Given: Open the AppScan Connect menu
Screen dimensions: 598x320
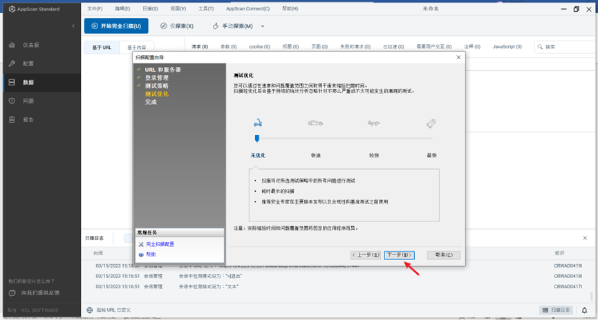Looking at the screenshot, I should (x=248, y=8).
